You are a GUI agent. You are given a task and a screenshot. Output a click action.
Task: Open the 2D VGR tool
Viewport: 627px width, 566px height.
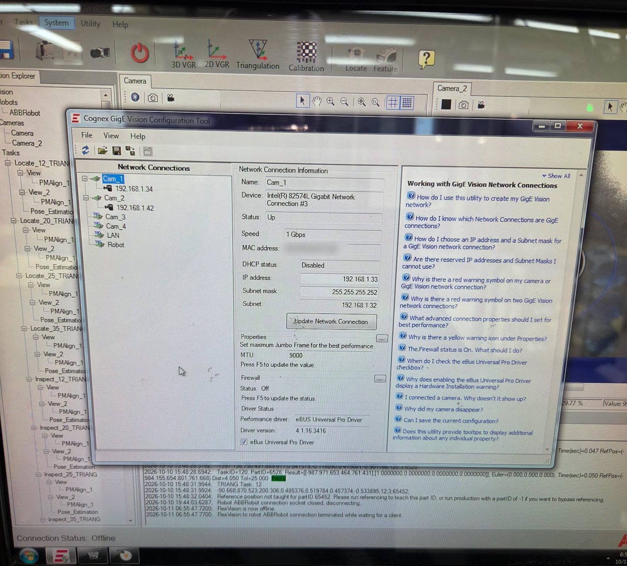tap(217, 55)
